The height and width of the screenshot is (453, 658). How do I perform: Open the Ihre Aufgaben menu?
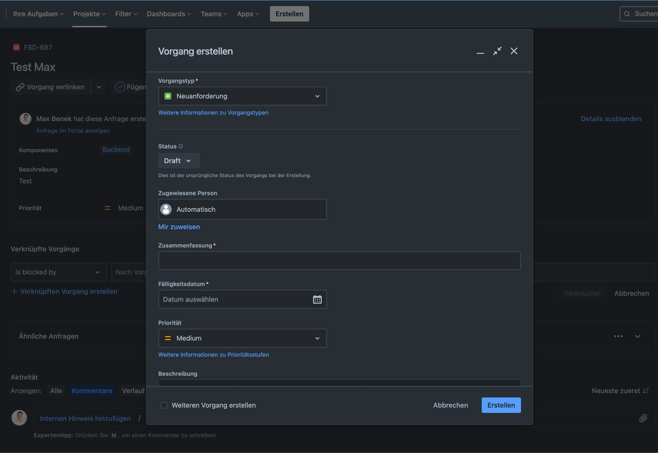pyautogui.click(x=38, y=14)
